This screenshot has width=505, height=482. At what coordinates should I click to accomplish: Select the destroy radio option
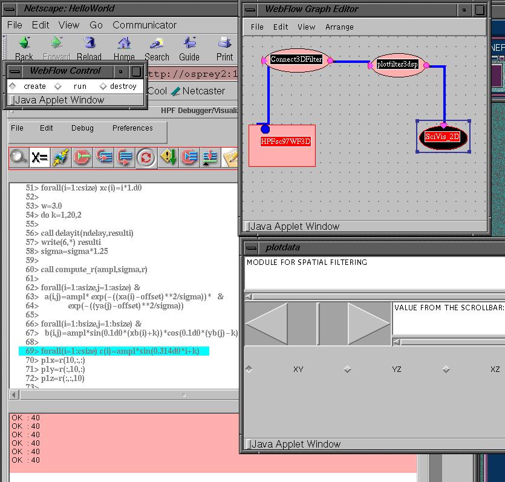(x=103, y=86)
